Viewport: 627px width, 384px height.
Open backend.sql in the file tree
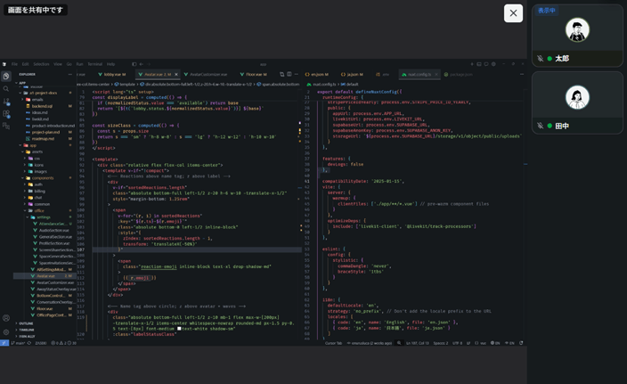point(42,106)
